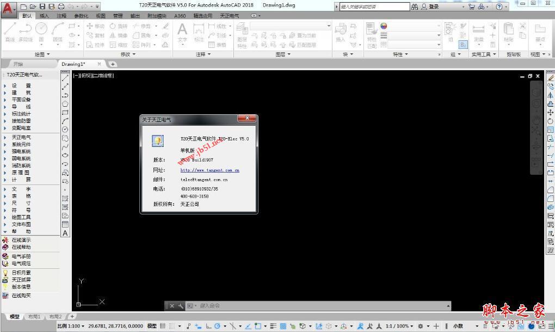
Task: Click the 复制 (Copy) modify tool
Action: pyautogui.click(x=96, y=35)
